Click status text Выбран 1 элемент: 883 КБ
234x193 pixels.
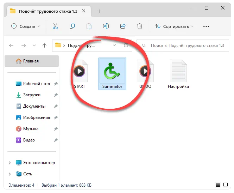pyautogui.click(x=67, y=185)
